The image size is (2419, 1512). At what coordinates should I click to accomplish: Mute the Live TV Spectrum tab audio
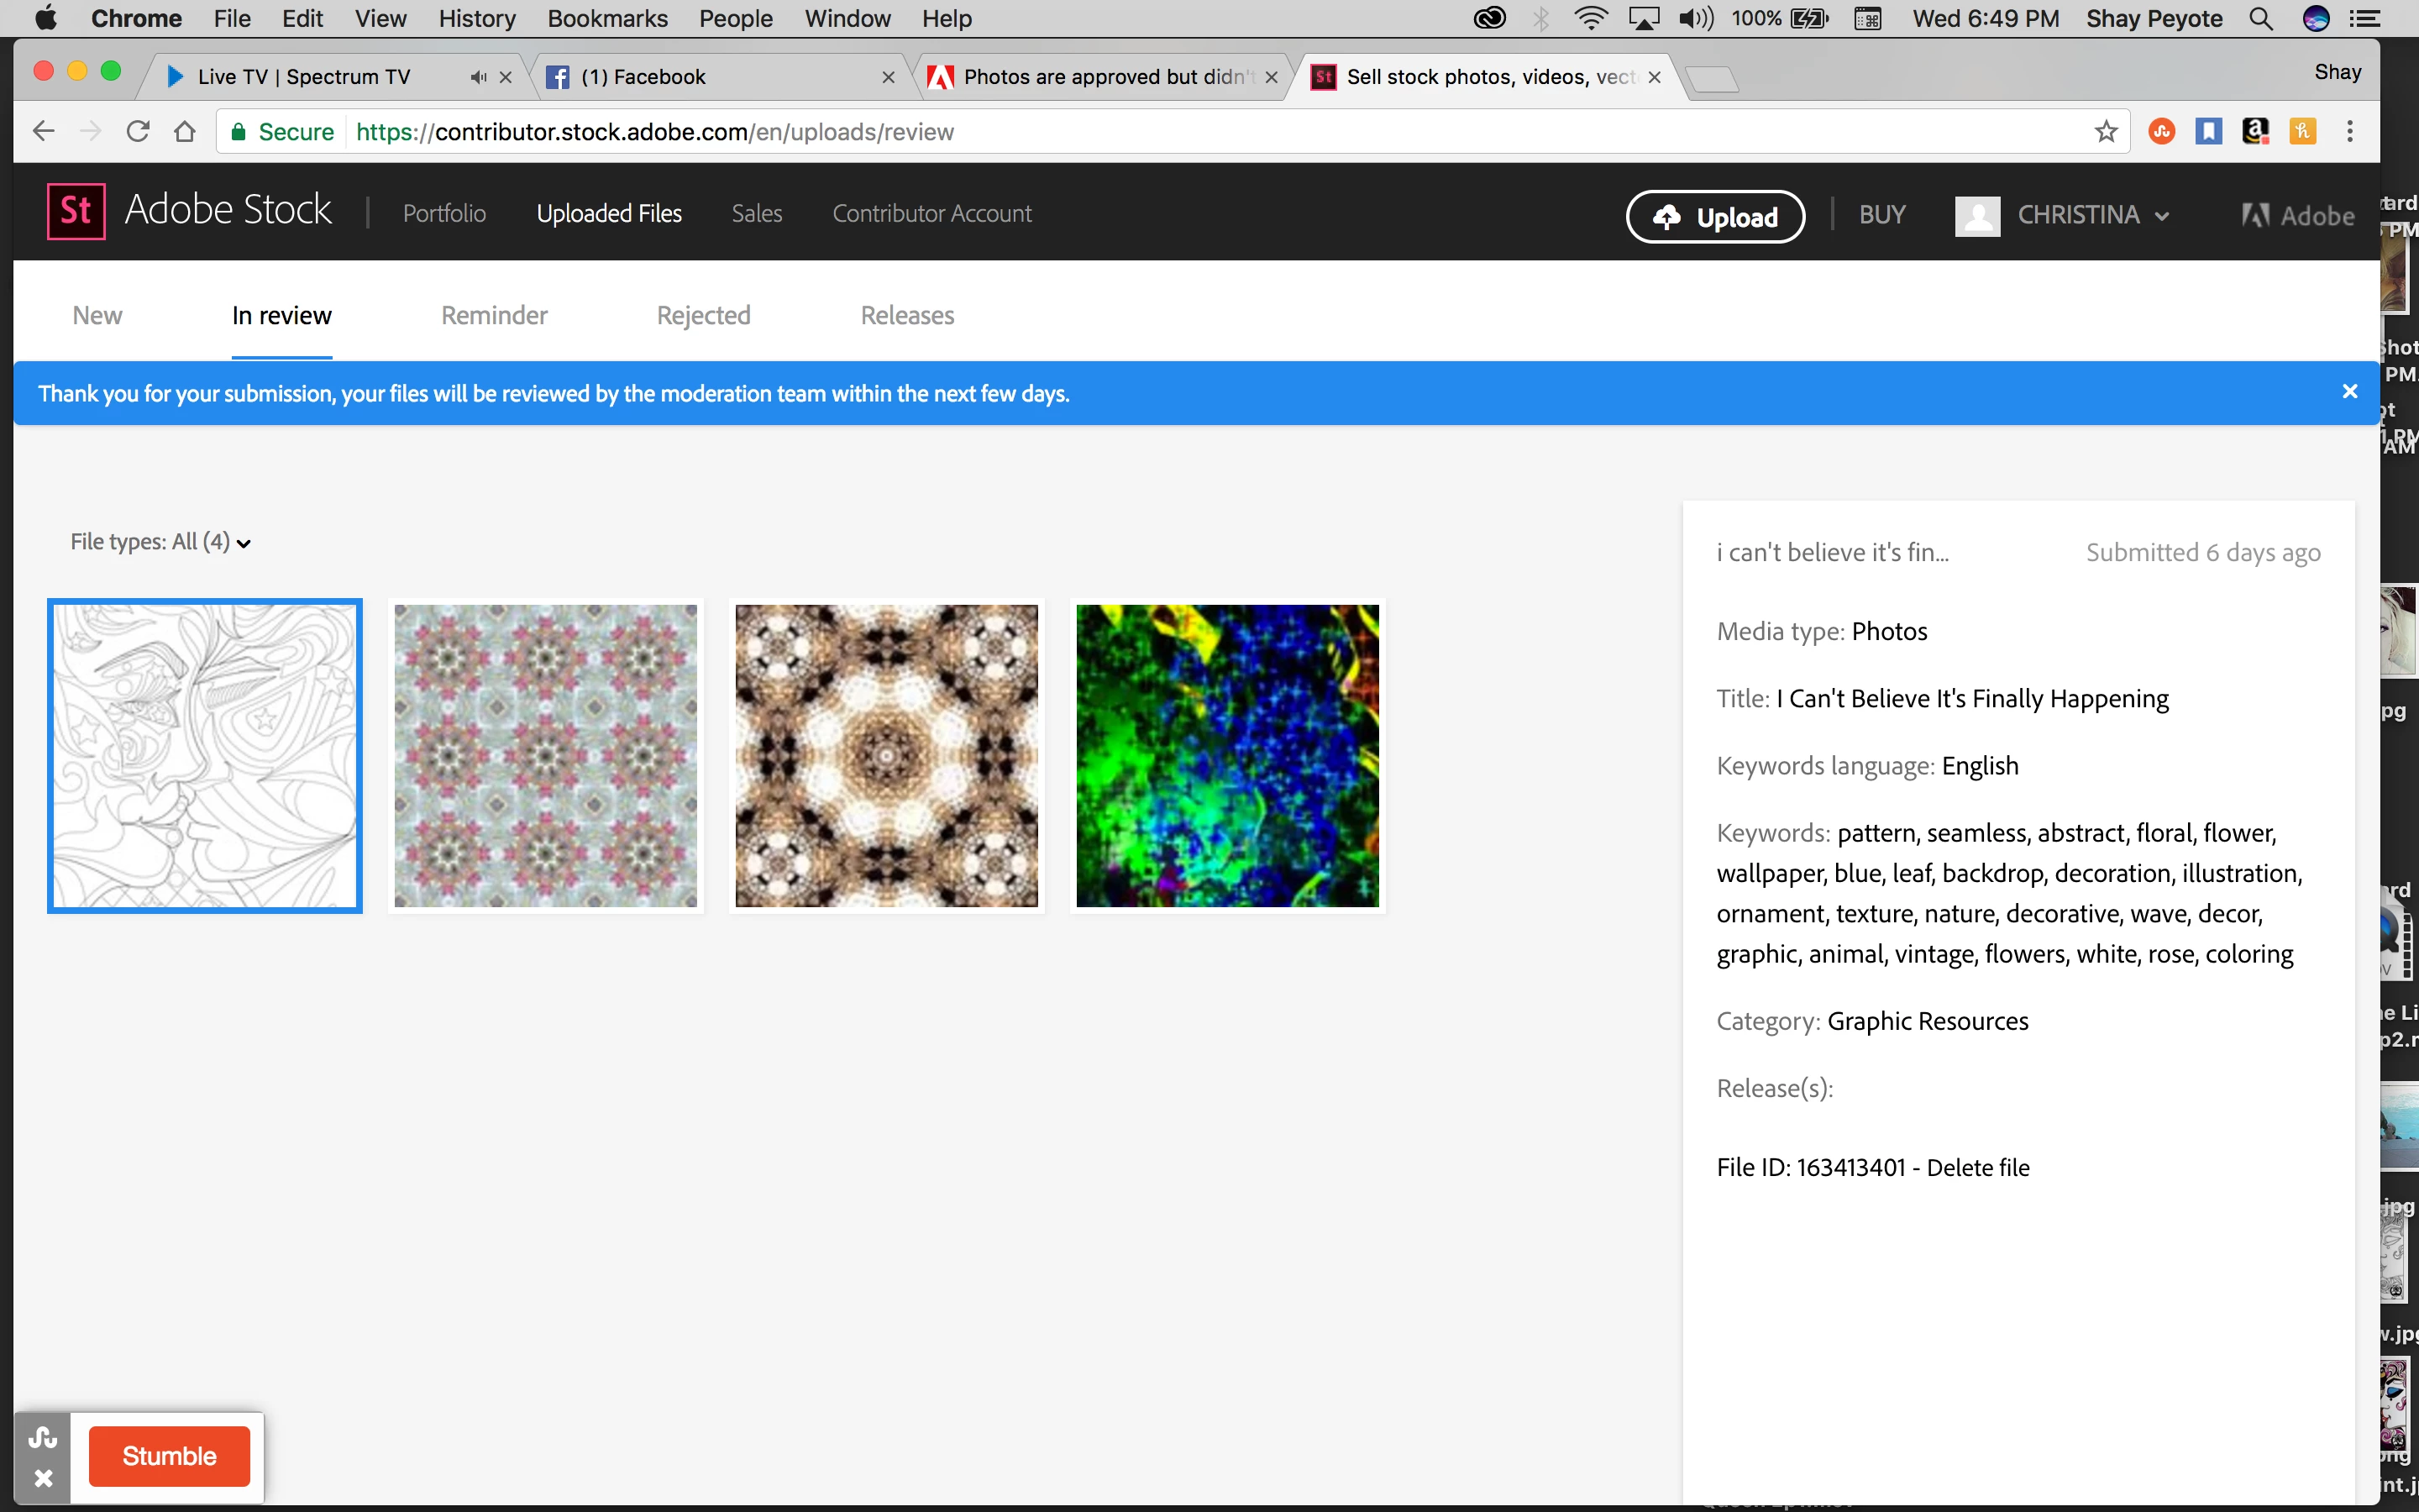pyautogui.click(x=478, y=77)
